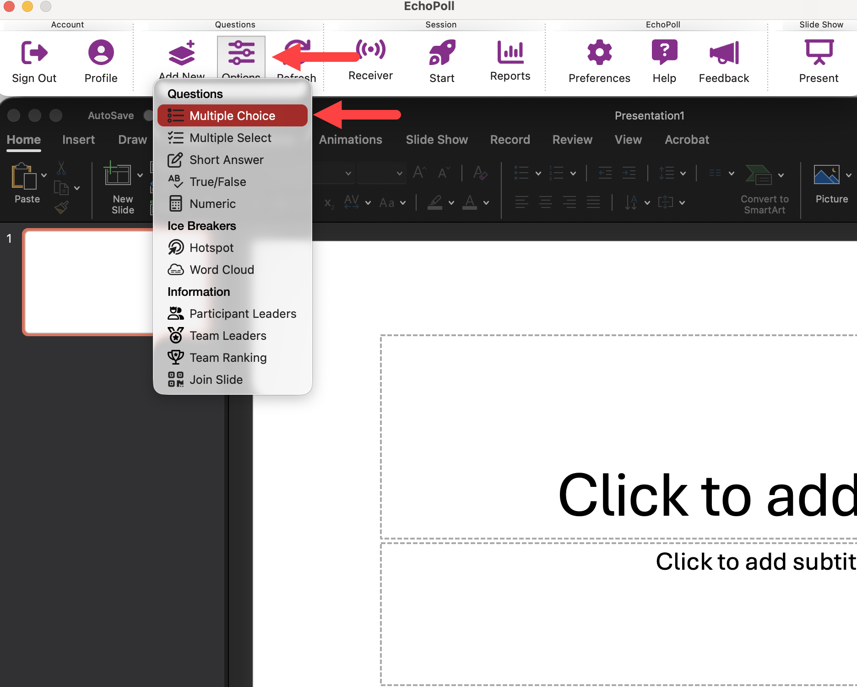Open the Acrobat ribbon tab
This screenshot has height=687, width=857.
tap(687, 140)
